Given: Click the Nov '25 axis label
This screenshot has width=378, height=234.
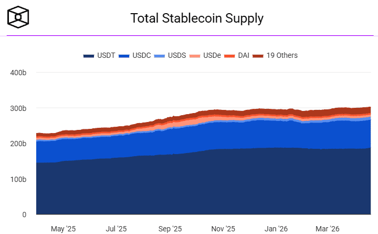Looking at the screenshot, I should click(x=223, y=229).
